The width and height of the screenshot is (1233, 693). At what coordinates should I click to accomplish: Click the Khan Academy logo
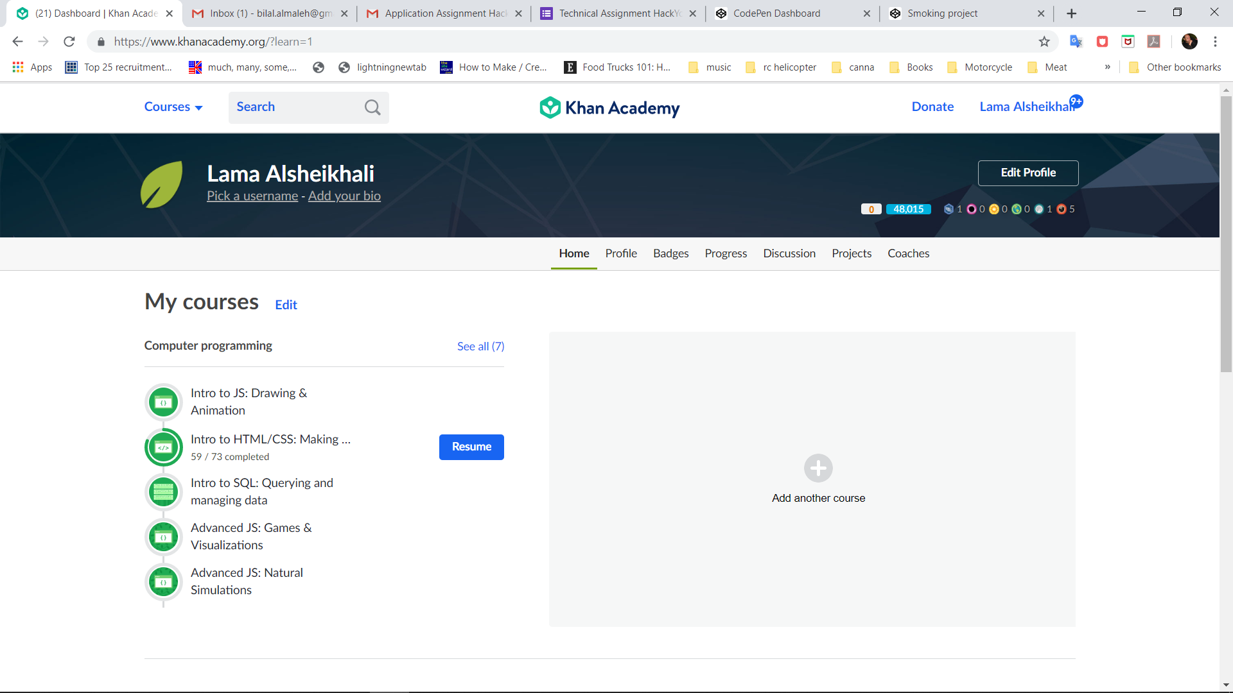pyautogui.click(x=609, y=108)
